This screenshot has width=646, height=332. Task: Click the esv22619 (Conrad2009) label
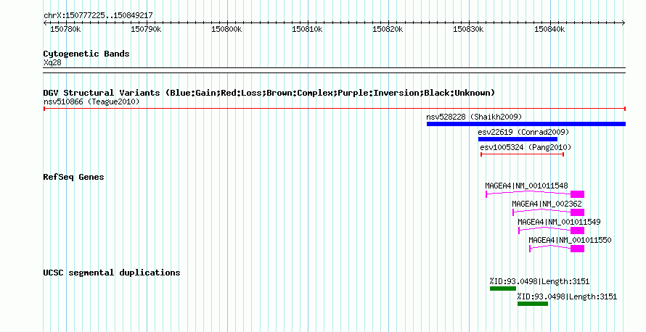point(523,132)
